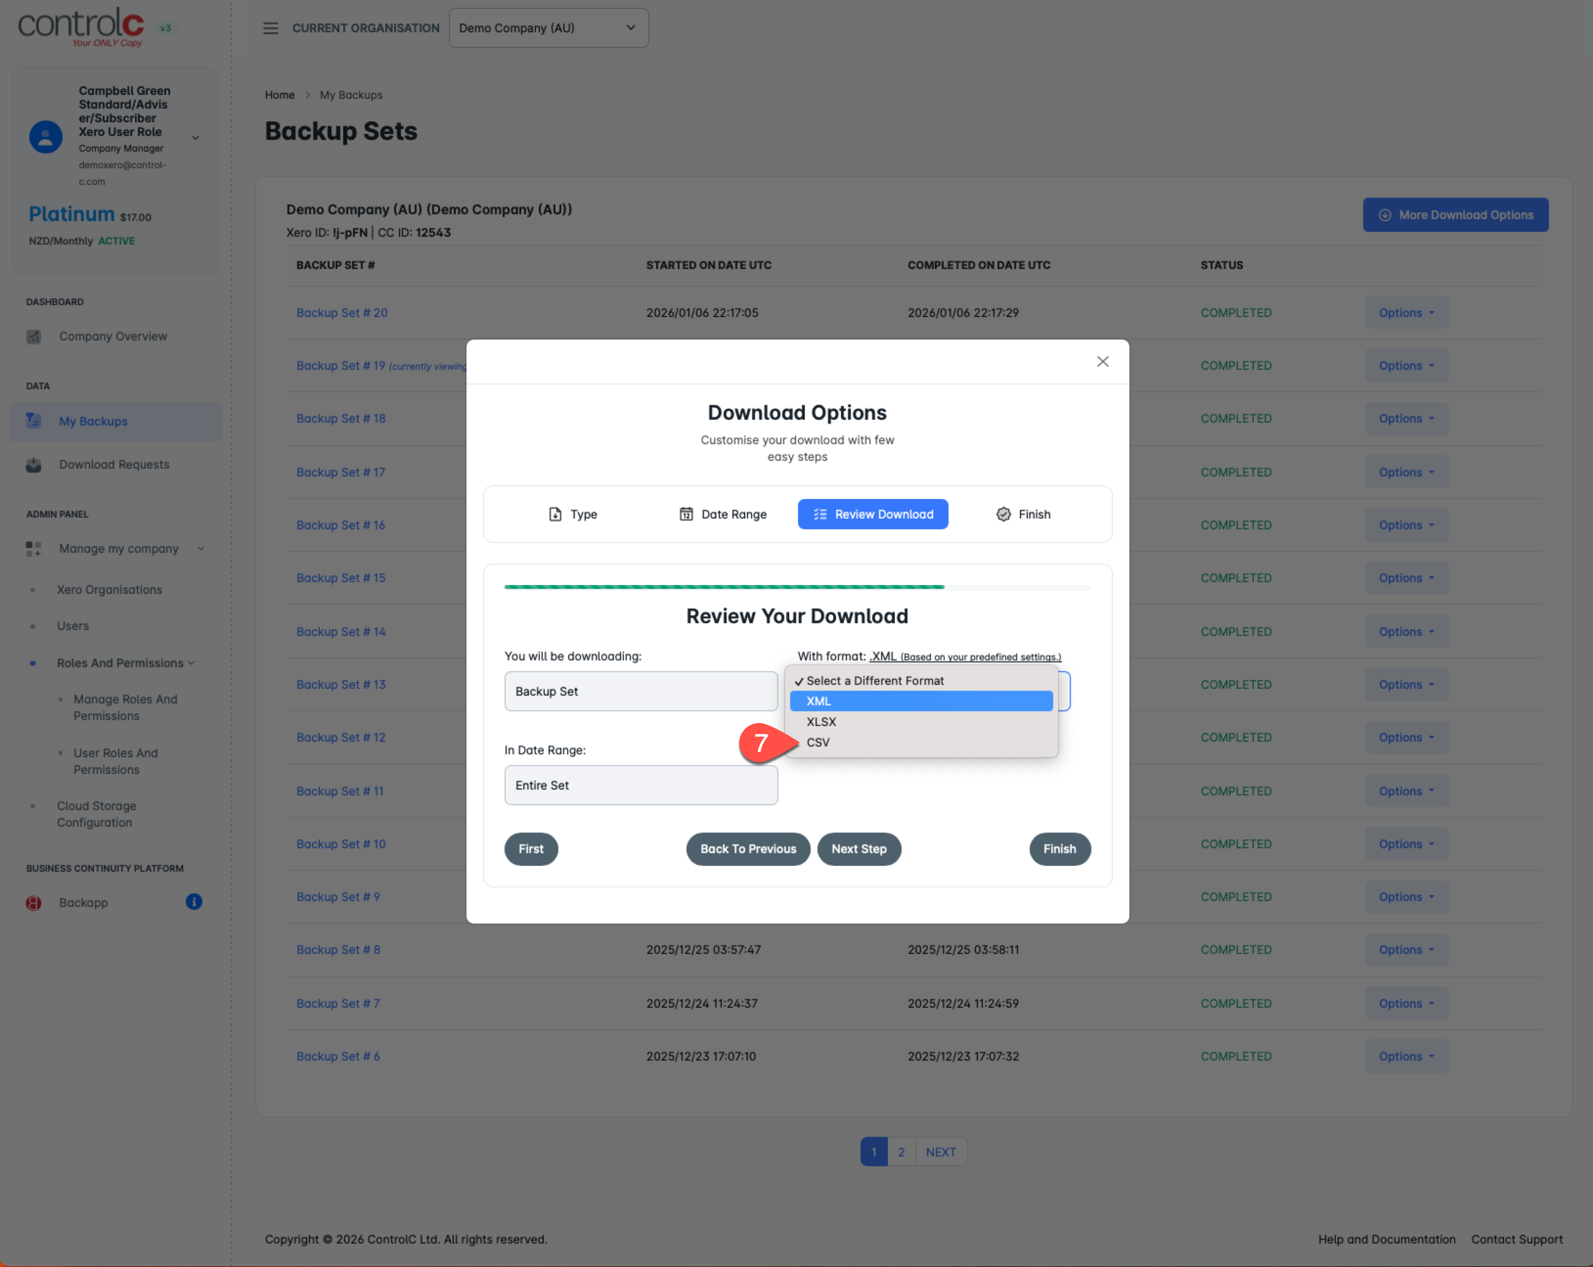Close the Download Options dialog

point(1103,362)
